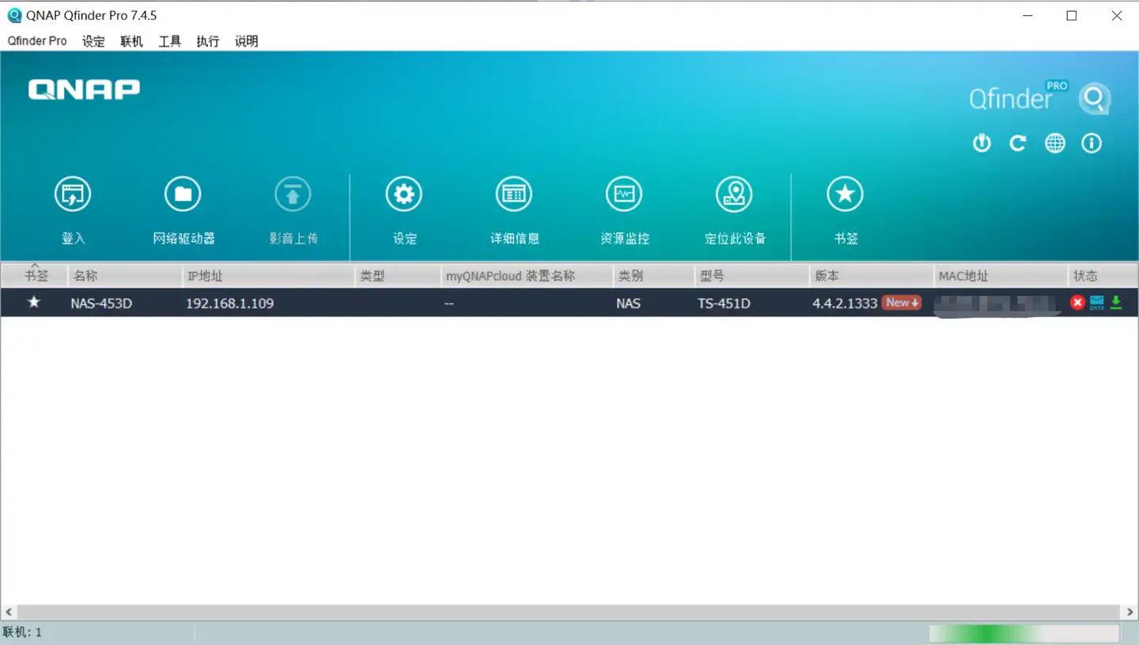Click the SMTP mail status icon
Viewport: 1139px width, 645px height.
point(1096,303)
